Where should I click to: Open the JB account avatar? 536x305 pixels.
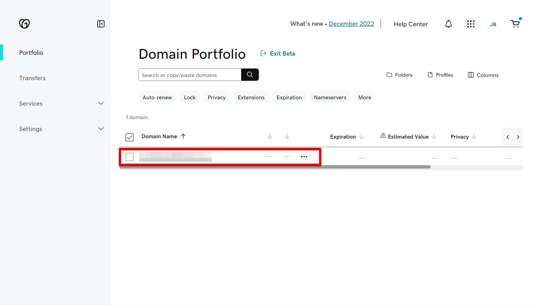click(x=493, y=24)
